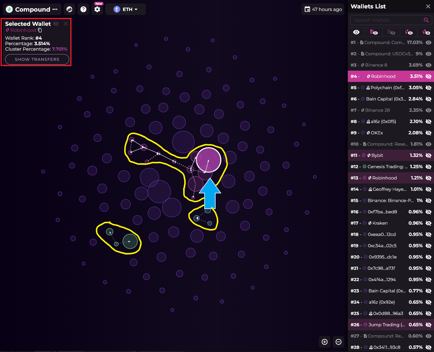Close the Selected Wallet panel
The width and height of the screenshot is (434, 352).
point(66,24)
